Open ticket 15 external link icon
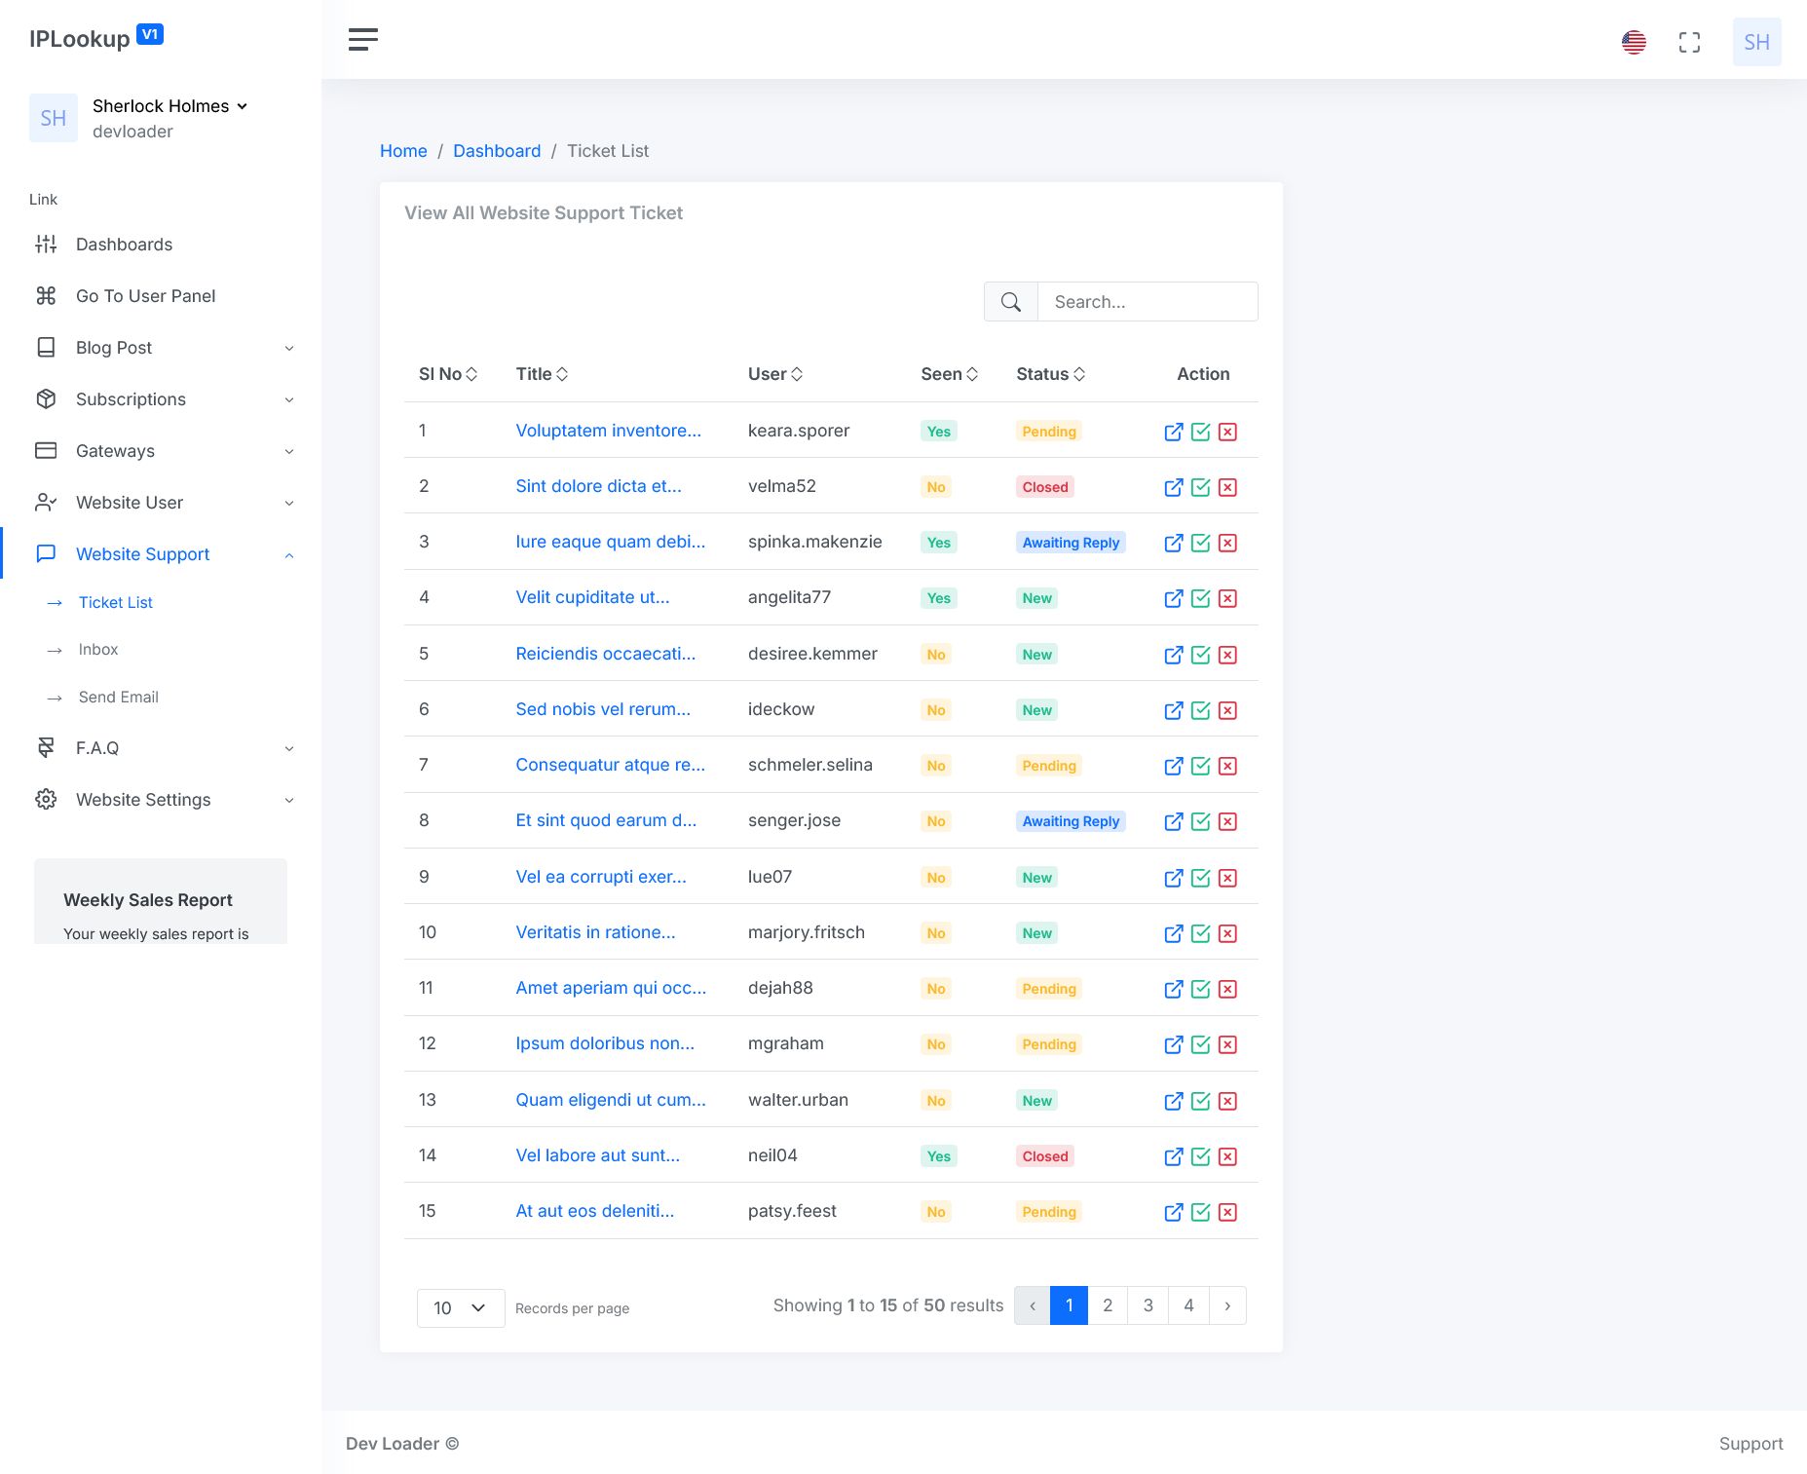1807x1474 pixels. tap(1173, 1212)
